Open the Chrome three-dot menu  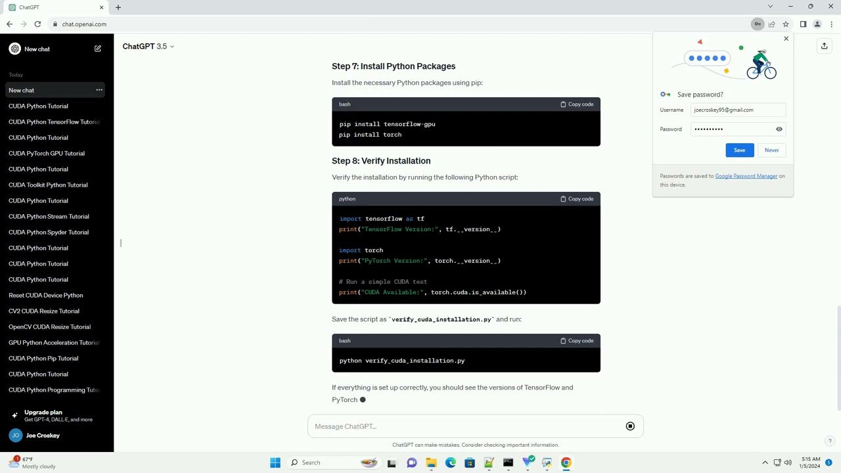832,24
